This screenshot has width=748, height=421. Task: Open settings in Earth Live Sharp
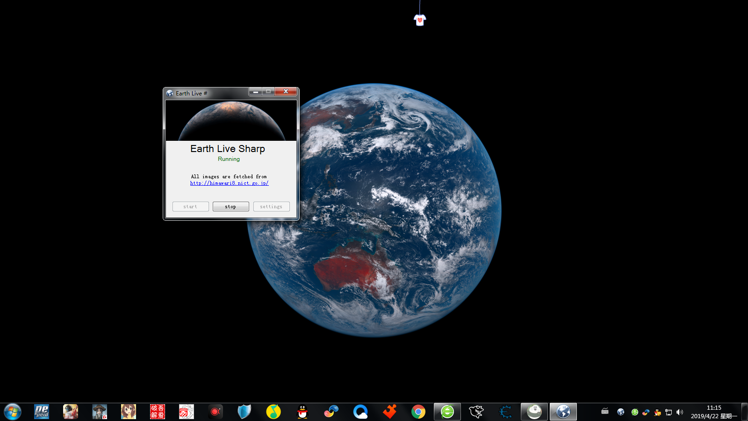tap(271, 206)
